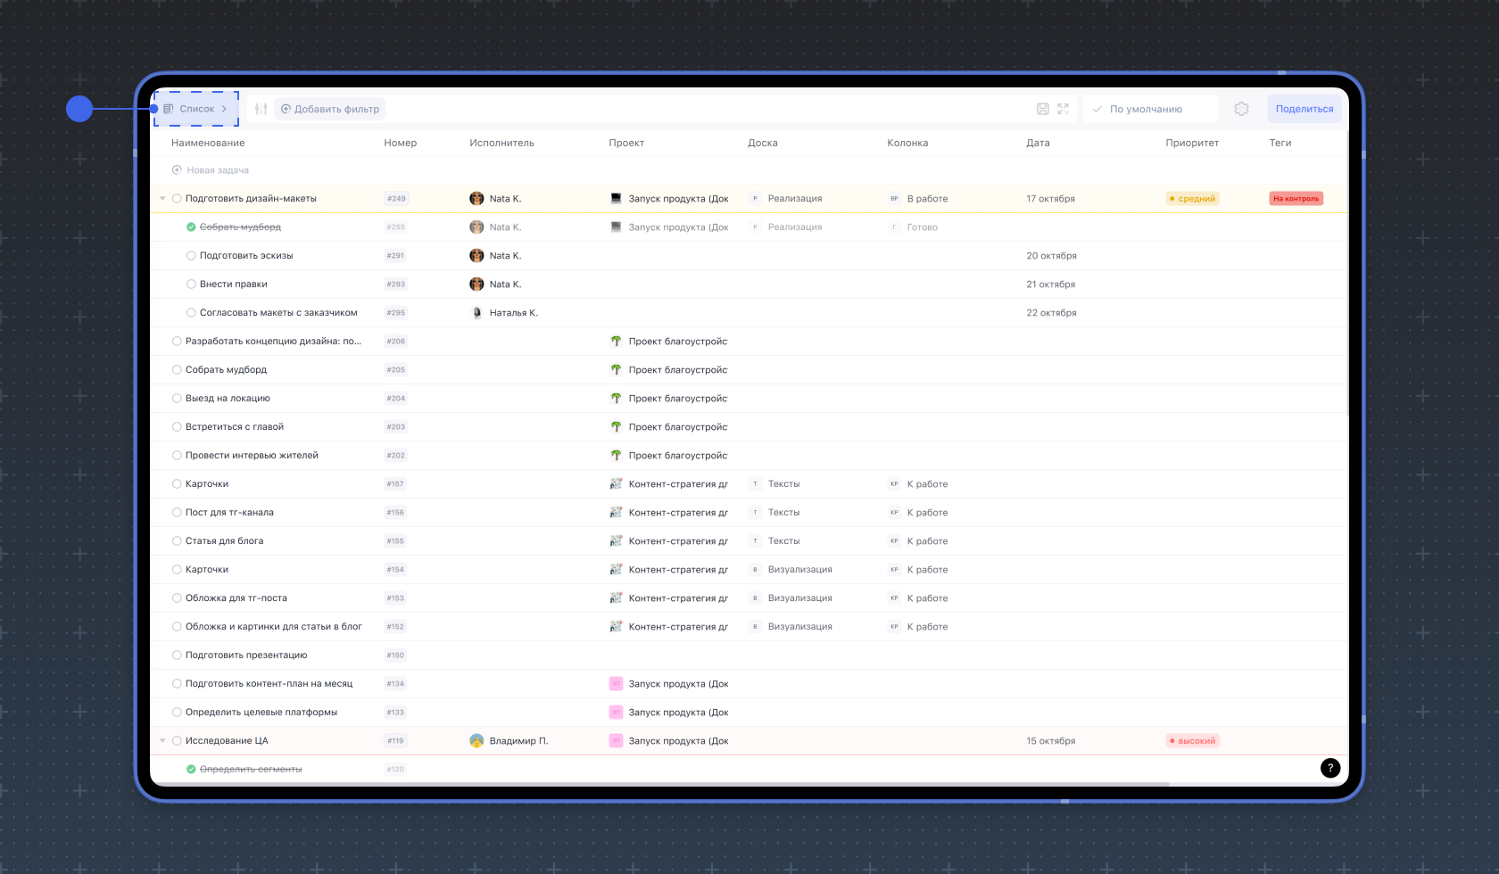Viewport: 1499px width, 874px height.
Task: Click Nata K. avatar on Подготовить эскизы row
Action: (476, 256)
